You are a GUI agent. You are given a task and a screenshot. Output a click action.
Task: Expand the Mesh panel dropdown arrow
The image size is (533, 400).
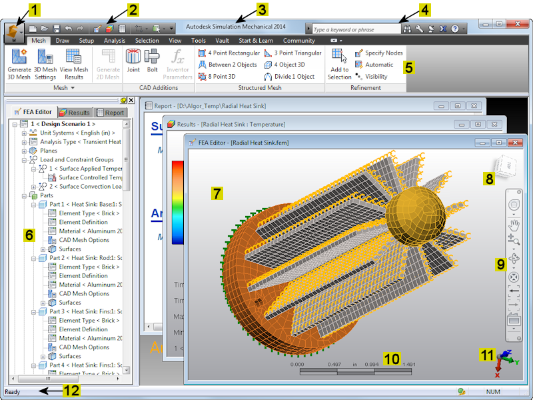point(73,88)
